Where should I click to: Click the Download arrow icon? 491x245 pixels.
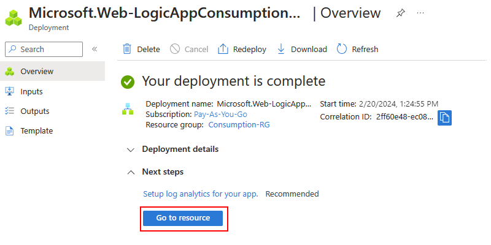point(281,49)
